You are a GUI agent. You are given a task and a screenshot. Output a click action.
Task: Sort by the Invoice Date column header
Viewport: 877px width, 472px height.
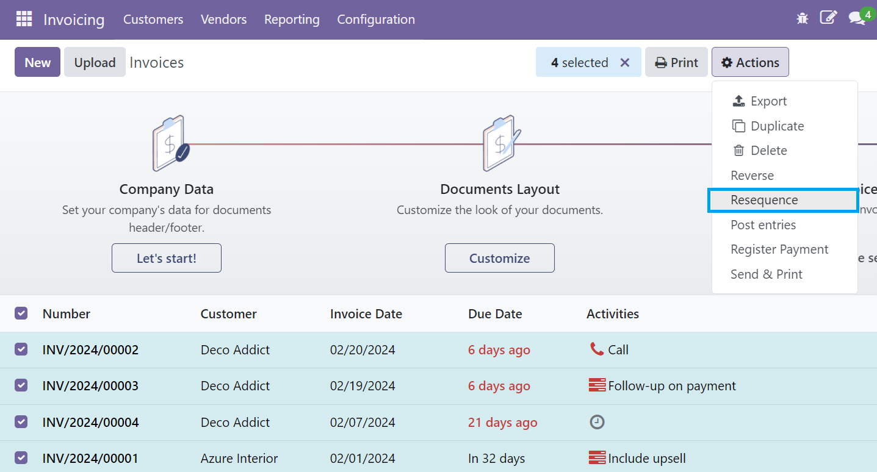pyautogui.click(x=366, y=313)
